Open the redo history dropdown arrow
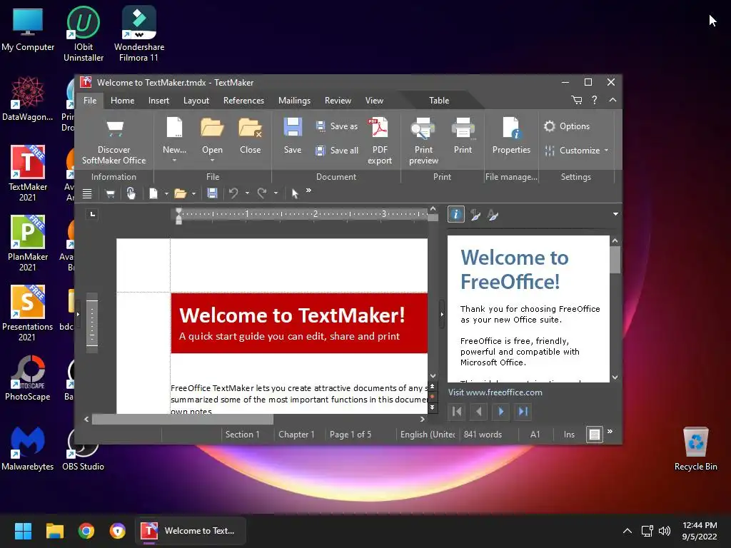This screenshot has width=731, height=548. point(276,193)
